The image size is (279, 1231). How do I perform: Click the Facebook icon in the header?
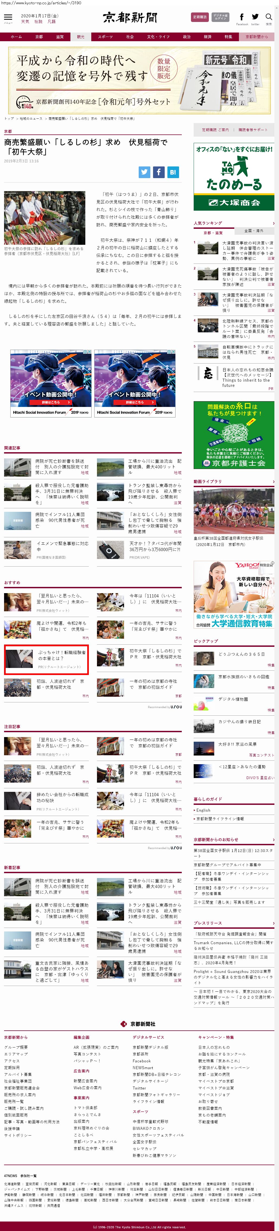[242, 17]
